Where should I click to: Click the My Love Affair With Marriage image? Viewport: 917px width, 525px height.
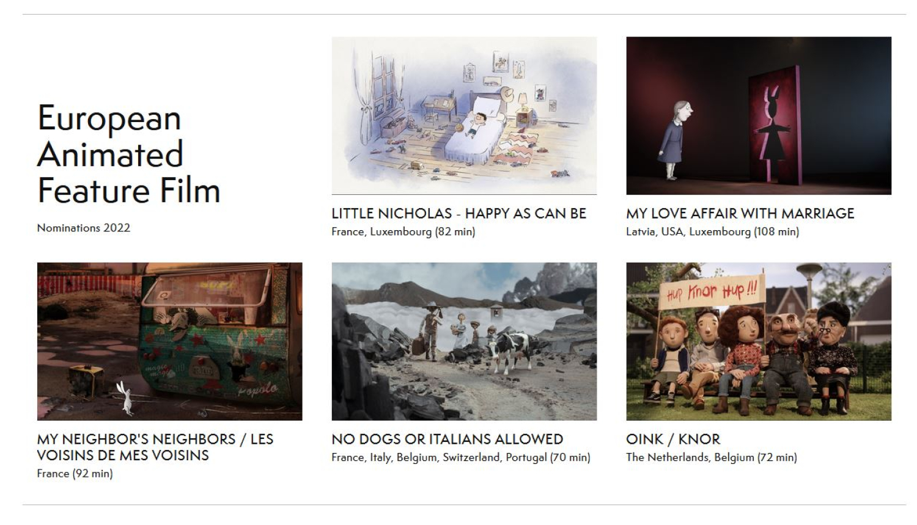[x=759, y=115]
